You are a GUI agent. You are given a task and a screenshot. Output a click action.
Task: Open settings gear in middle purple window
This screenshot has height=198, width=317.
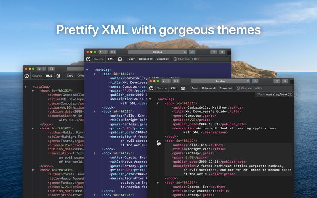click(120, 59)
